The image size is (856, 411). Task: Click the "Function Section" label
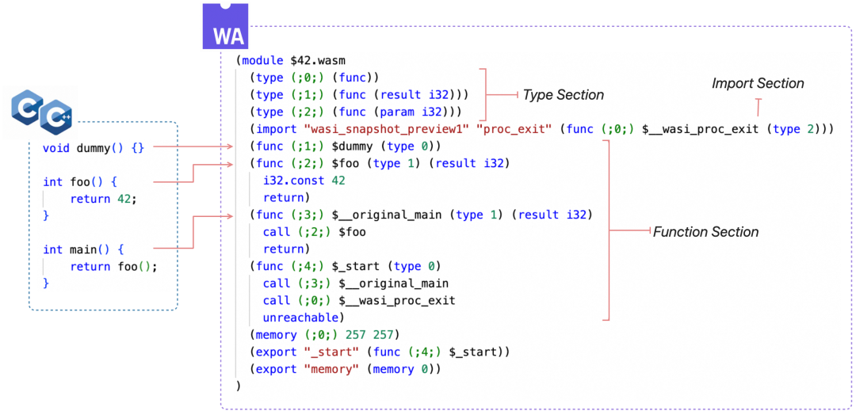coord(706,232)
